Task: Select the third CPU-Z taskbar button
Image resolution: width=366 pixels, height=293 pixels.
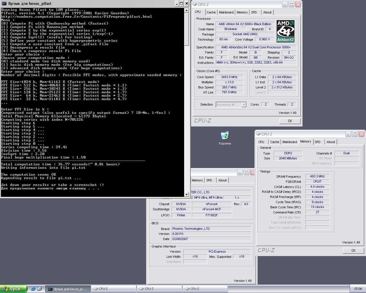Action: coord(205,289)
